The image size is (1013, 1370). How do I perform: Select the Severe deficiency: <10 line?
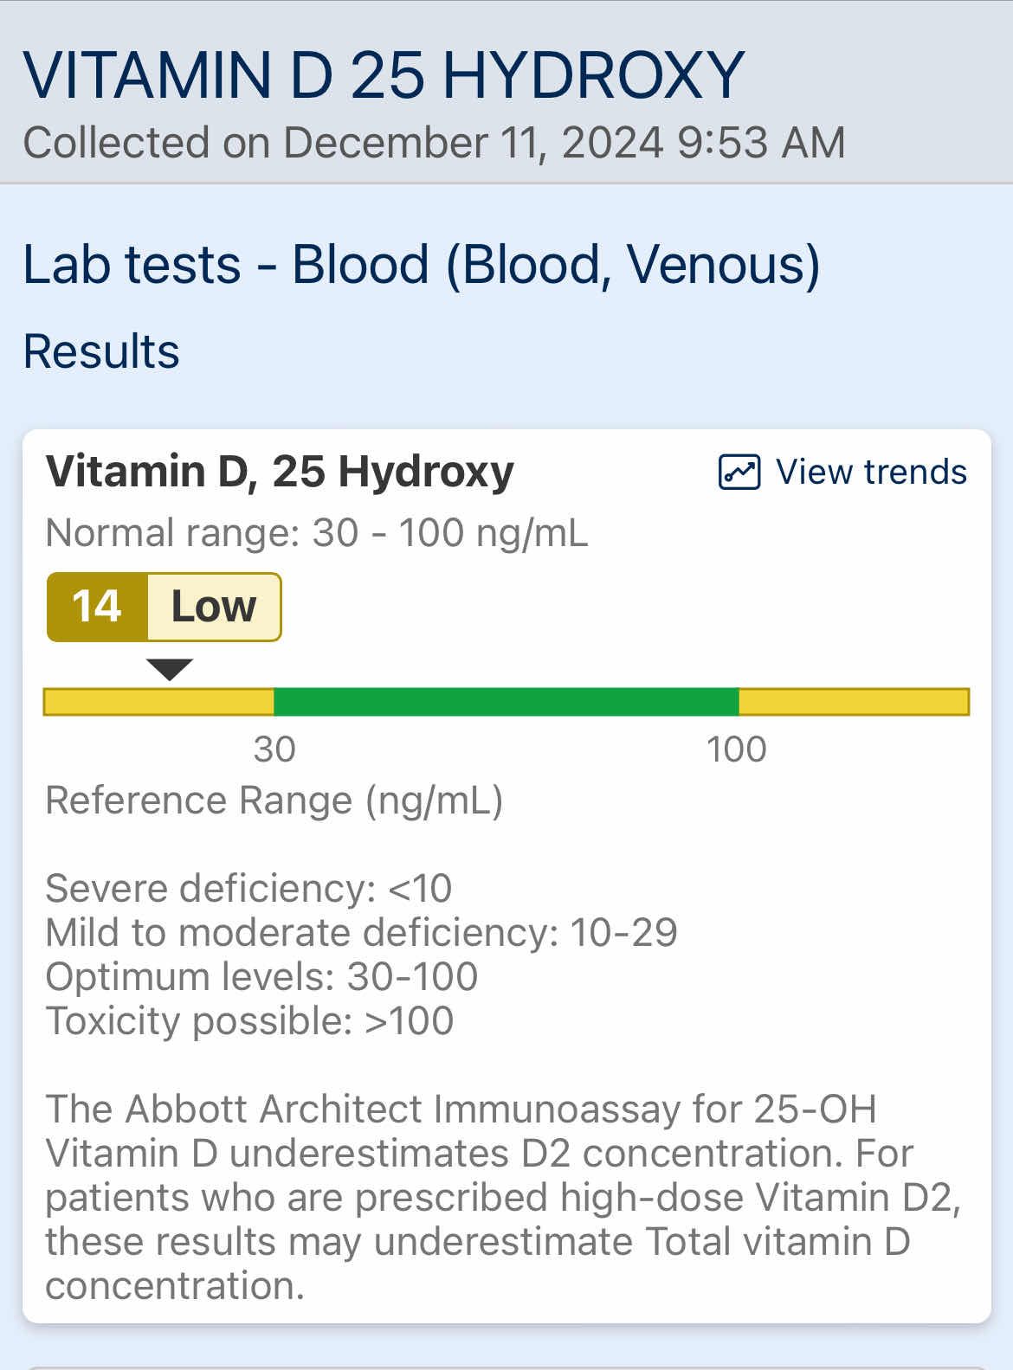pyautogui.click(x=248, y=889)
